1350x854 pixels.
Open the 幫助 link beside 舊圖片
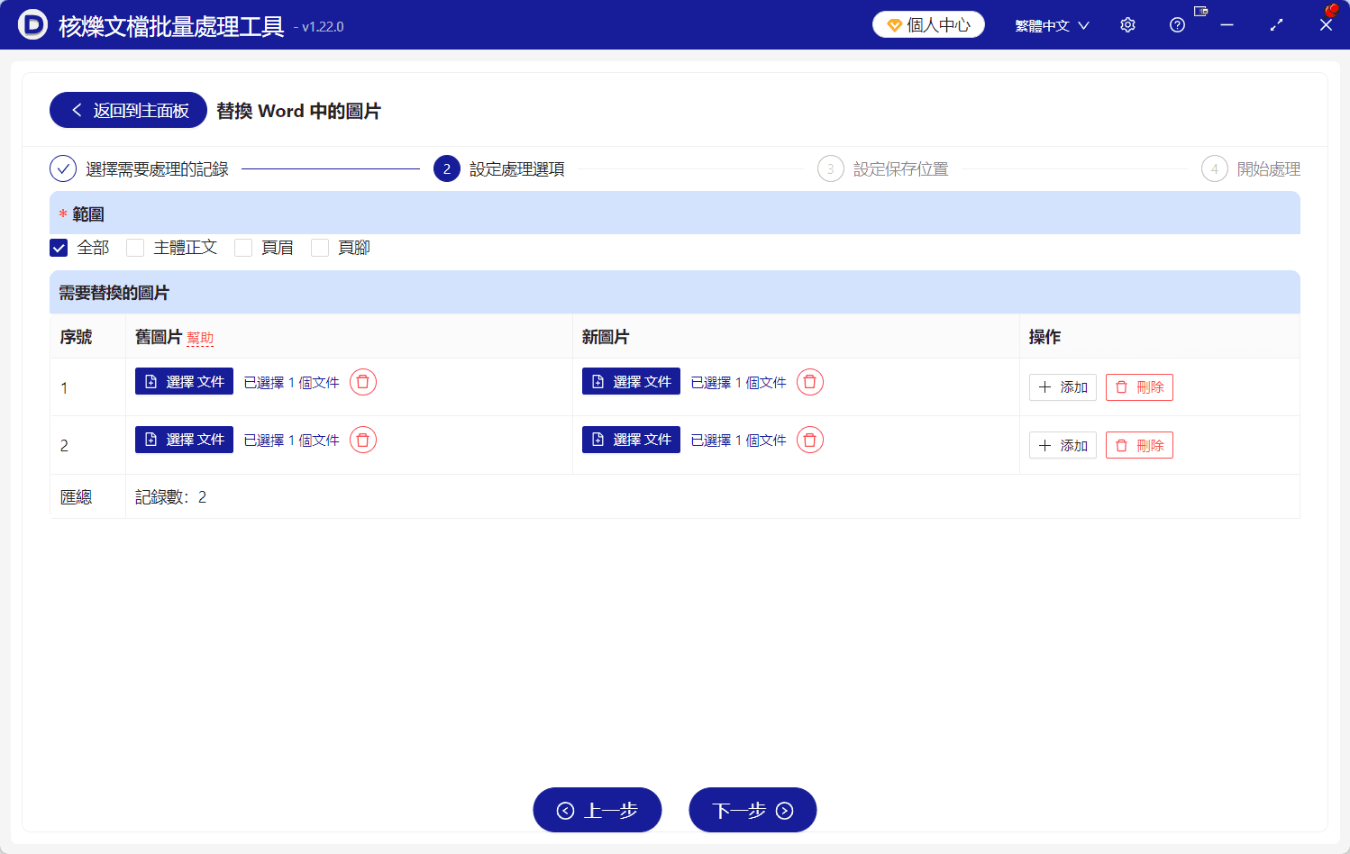[201, 337]
